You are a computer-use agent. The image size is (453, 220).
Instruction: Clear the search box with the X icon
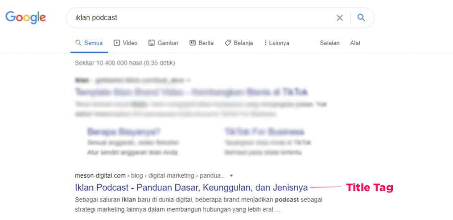click(339, 18)
